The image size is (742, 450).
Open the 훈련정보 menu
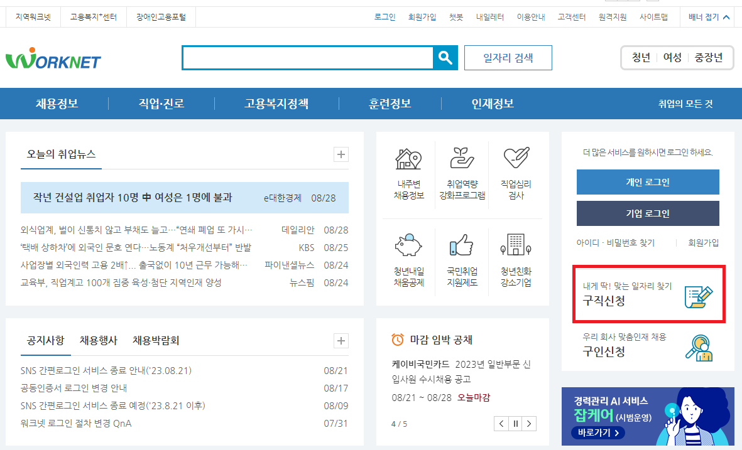click(390, 103)
